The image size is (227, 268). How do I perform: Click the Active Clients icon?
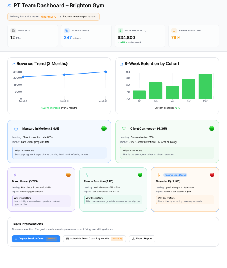[x=67, y=31]
